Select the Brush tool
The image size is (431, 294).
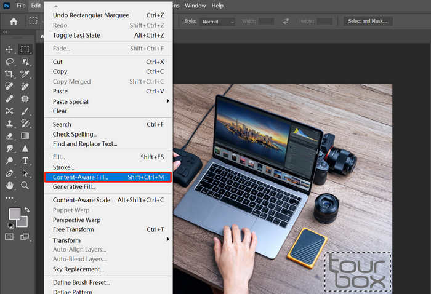[25, 111]
